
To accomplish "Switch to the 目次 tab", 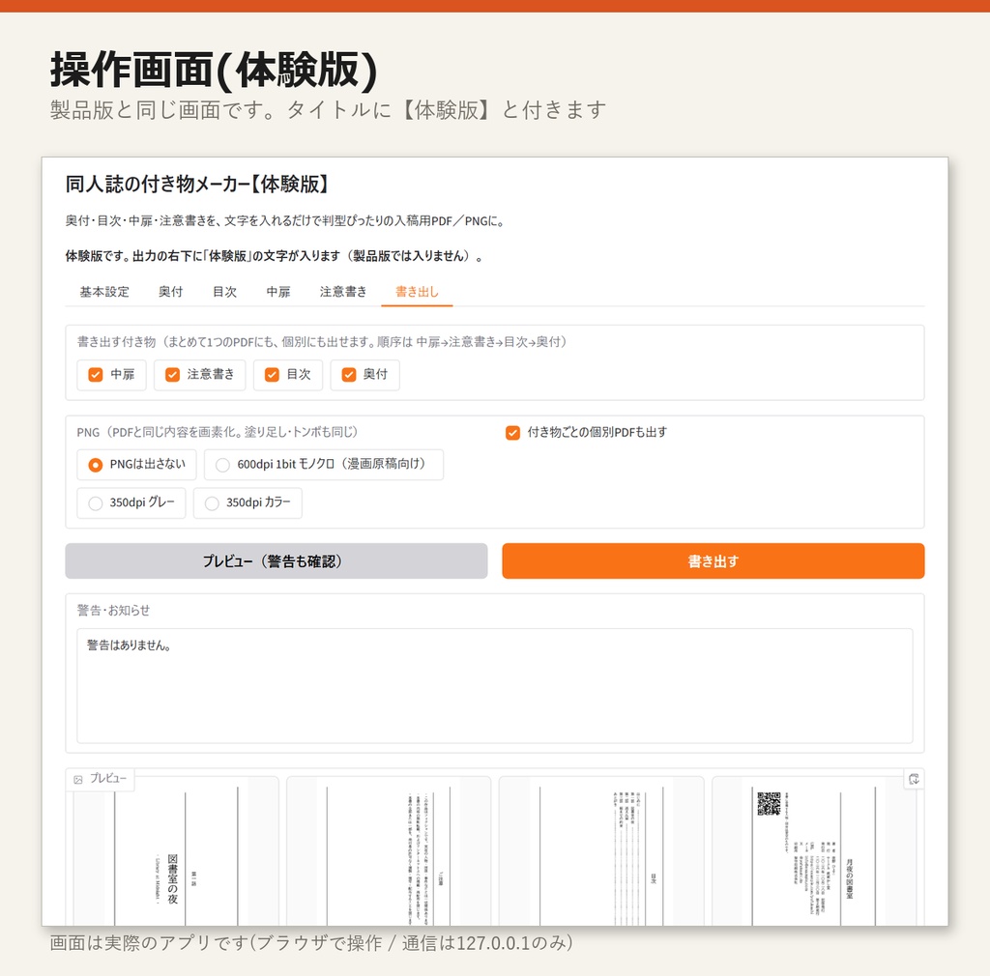I will [224, 292].
